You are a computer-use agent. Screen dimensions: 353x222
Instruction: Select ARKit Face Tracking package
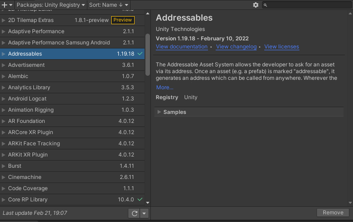[x=72, y=144]
